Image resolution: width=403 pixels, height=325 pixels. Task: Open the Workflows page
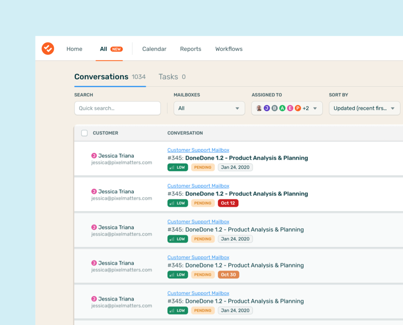click(x=229, y=49)
